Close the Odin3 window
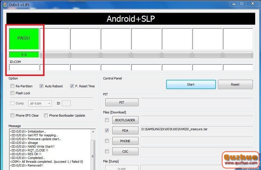 click(x=253, y=4)
